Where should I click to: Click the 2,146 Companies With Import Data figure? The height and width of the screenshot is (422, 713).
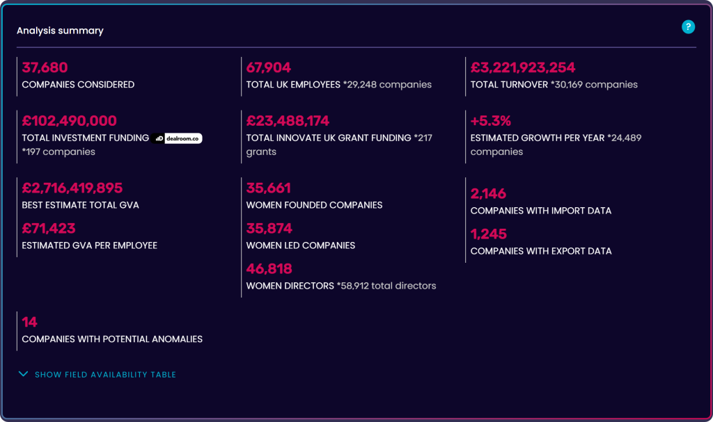click(x=489, y=193)
